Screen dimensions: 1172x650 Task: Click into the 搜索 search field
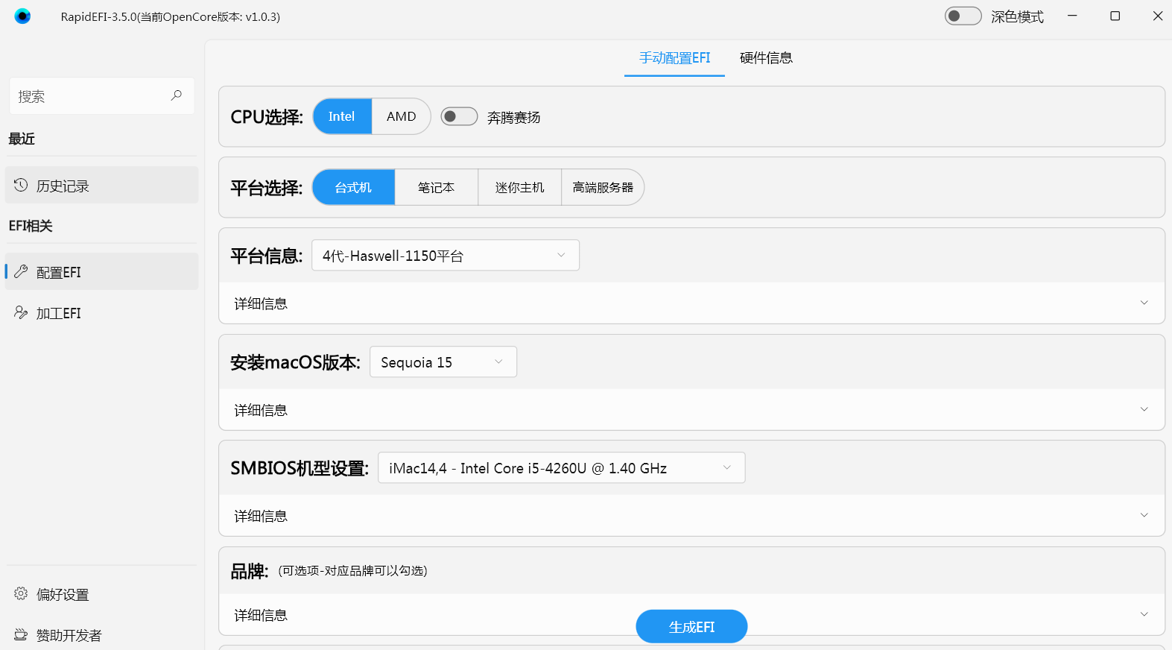click(x=102, y=96)
